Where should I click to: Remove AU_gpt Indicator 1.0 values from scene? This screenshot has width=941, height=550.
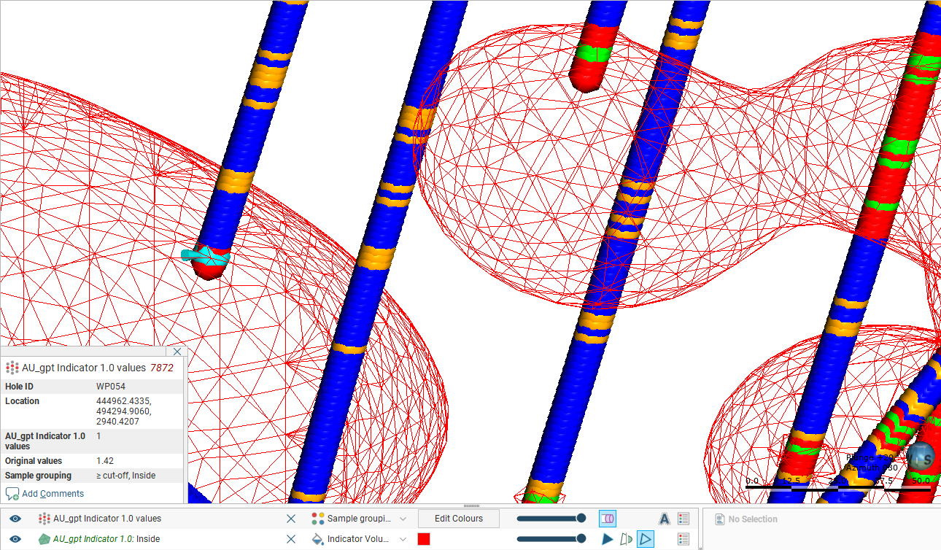(x=291, y=519)
